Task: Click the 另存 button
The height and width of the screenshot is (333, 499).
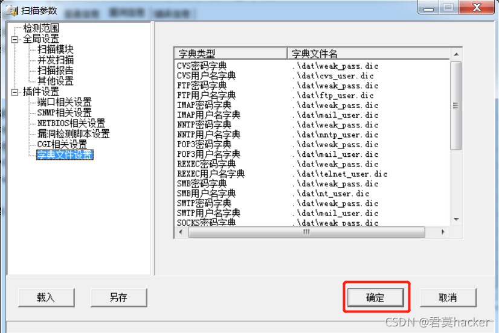Action: 118,297
